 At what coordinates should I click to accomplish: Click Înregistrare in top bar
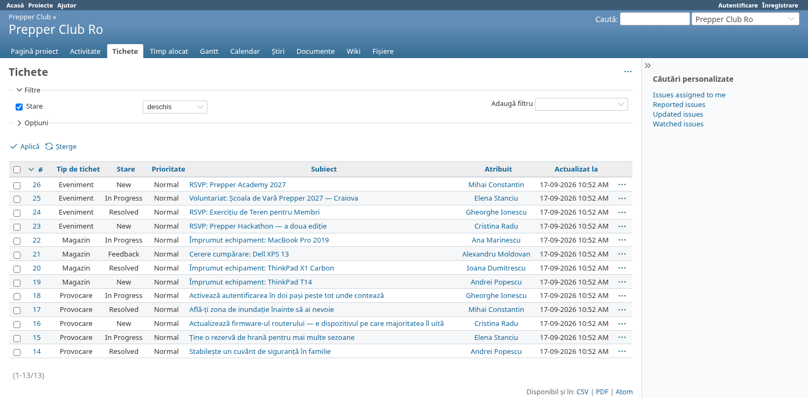point(780,5)
